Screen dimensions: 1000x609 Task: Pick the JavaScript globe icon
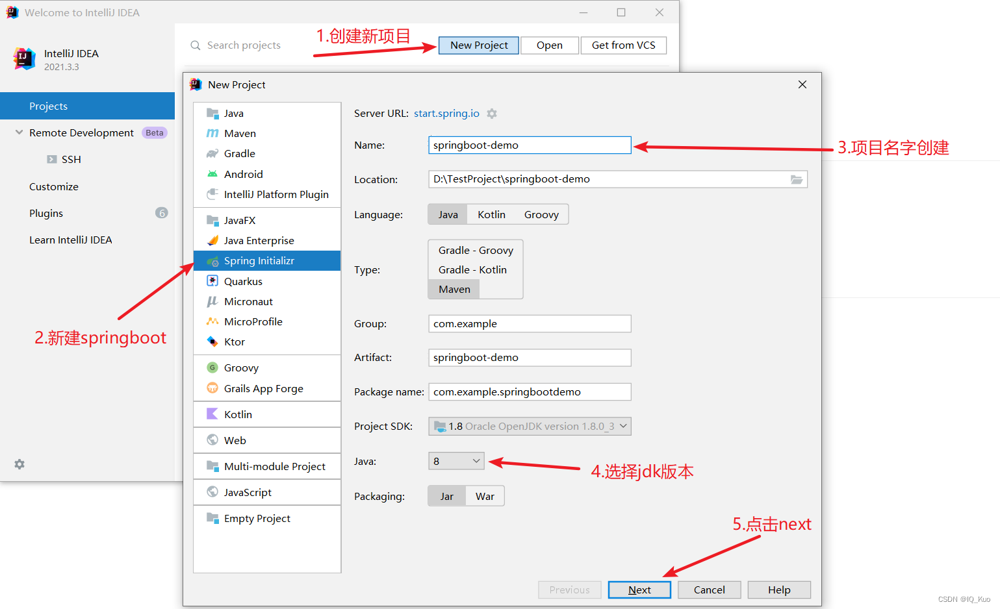pyautogui.click(x=212, y=492)
